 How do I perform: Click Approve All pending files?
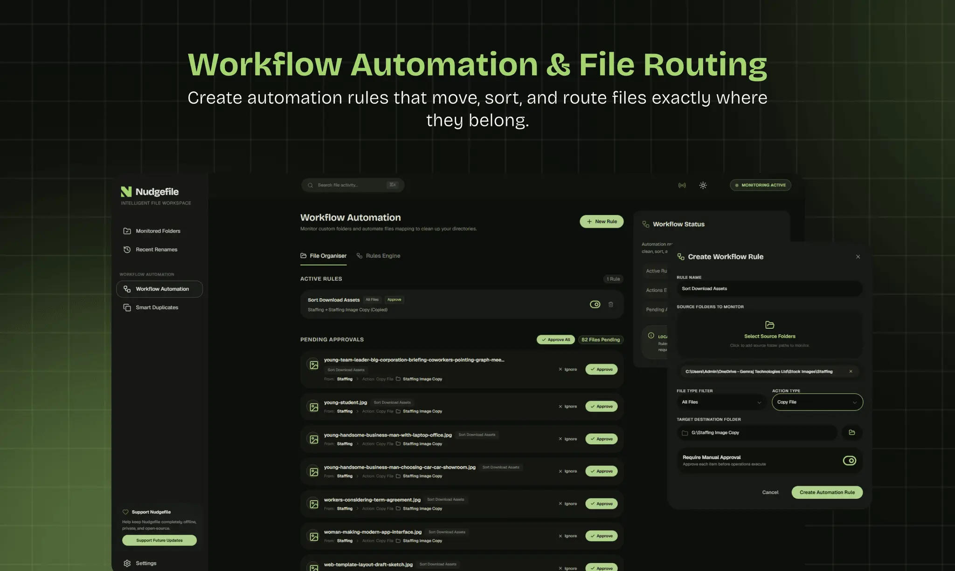coord(556,340)
